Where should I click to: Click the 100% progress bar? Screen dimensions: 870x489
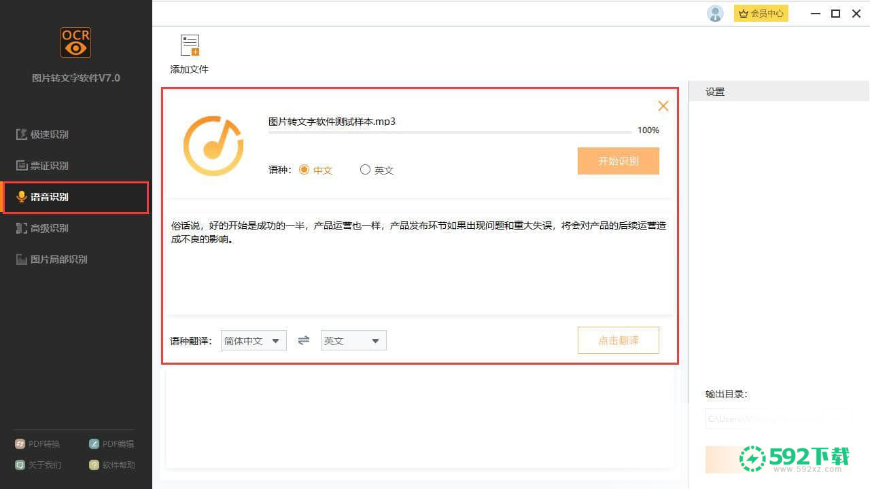pos(450,132)
